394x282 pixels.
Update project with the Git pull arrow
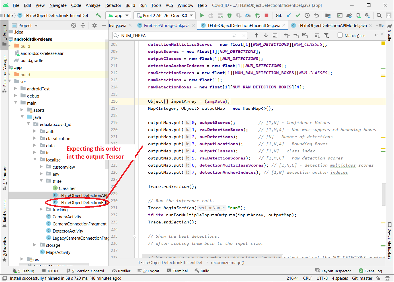289,15
